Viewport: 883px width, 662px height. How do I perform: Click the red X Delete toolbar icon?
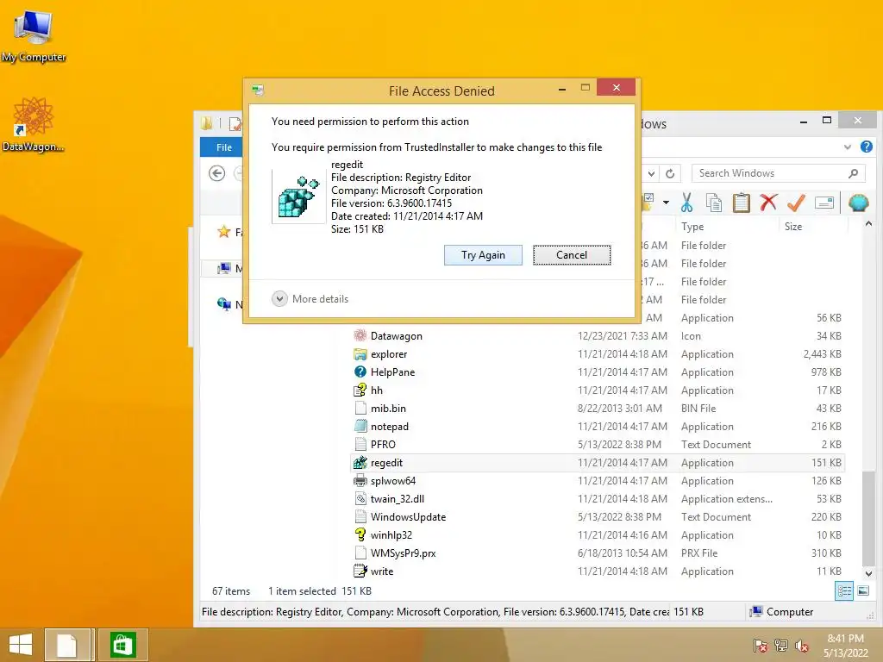tap(768, 202)
